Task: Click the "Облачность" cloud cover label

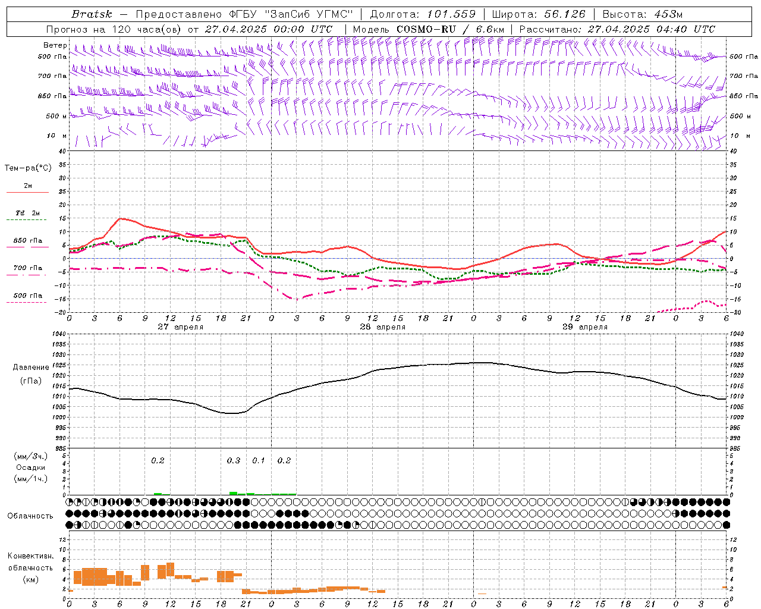Action: pos(30,516)
